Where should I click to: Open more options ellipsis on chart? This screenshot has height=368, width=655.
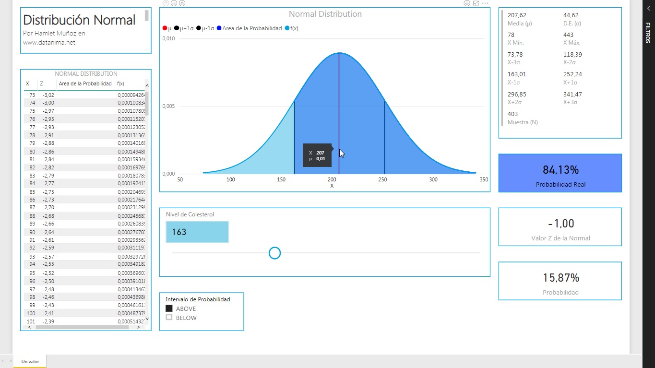[x=485, y=3]
